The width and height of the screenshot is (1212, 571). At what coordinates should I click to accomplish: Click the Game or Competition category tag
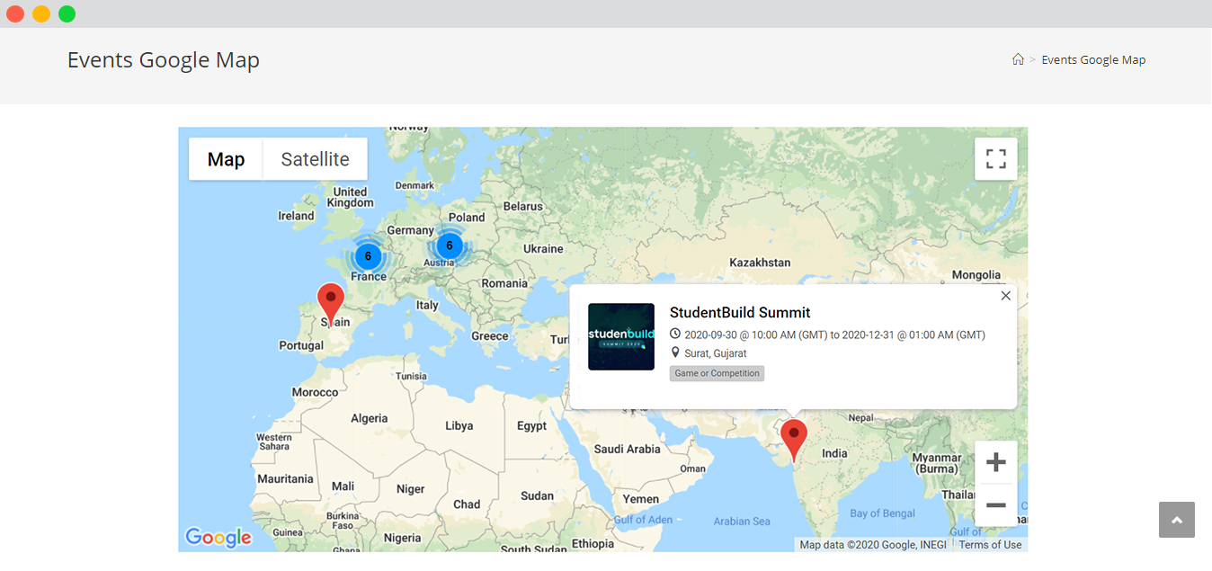click(x=717, y=373)
